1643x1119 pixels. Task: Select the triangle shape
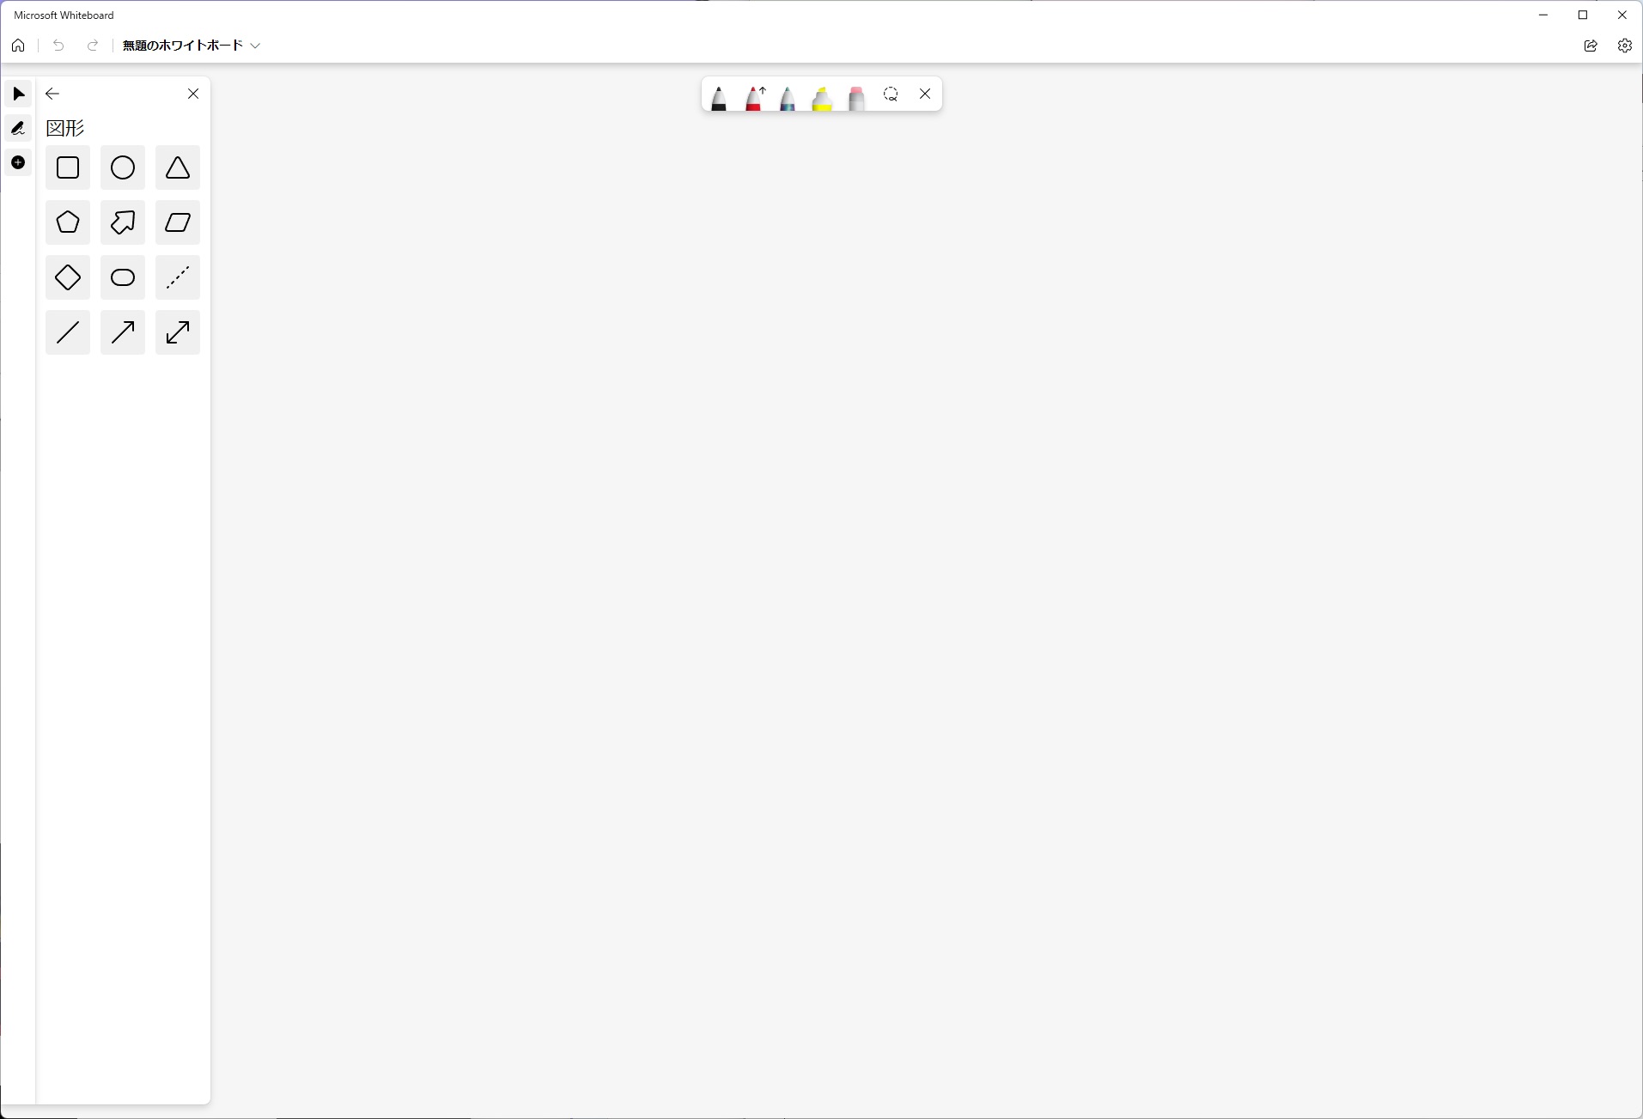pyautogui.click(x=178, y=167)
